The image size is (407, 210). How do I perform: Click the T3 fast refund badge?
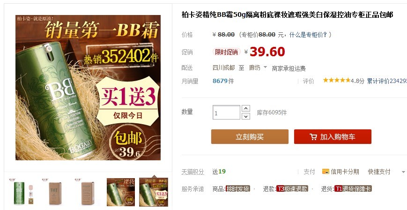coord(292,189)
